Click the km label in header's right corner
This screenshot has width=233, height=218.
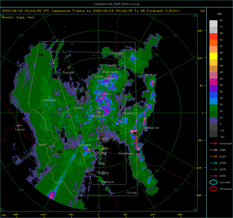click(203, 11)
